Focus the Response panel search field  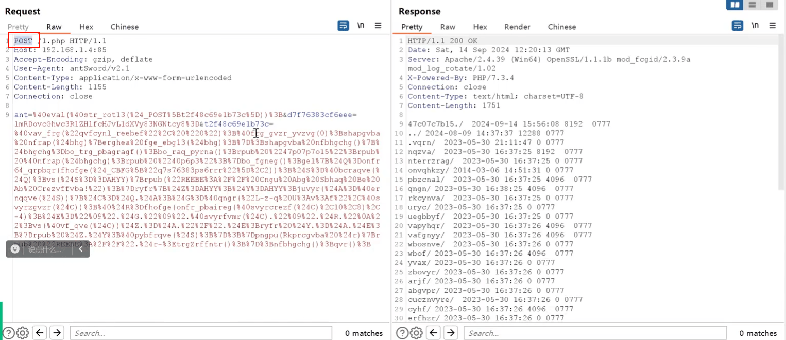point(595,333)
